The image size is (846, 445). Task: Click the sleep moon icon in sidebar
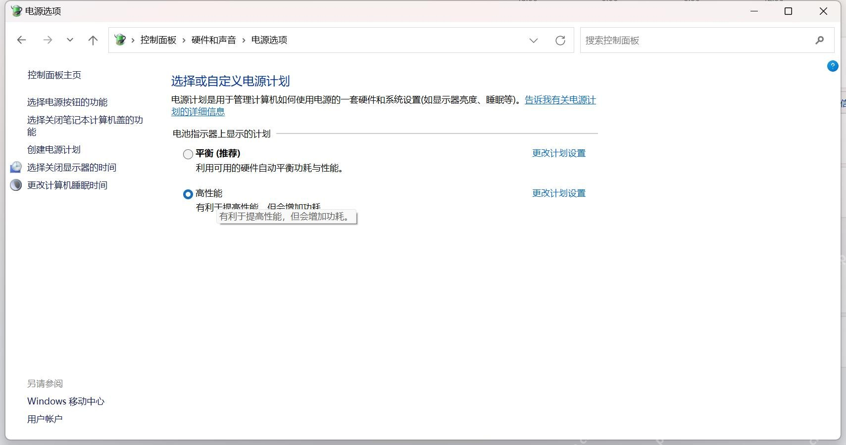tap(16, 185)
